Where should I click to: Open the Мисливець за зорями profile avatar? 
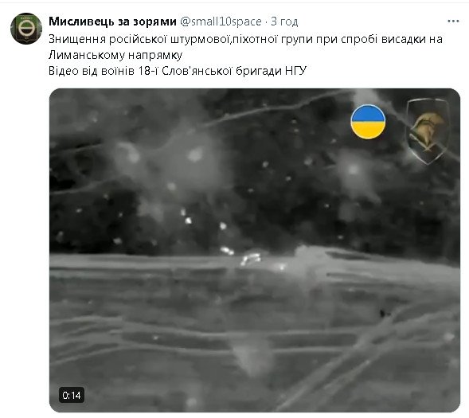pyautogui.click(x=26, y=29)
